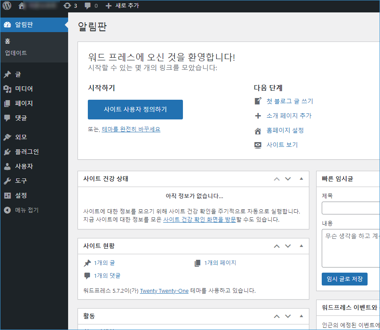The height and width of the screenshot is (330, 380).
Task: Open 1개의 페이지 link
Action: 220,263
